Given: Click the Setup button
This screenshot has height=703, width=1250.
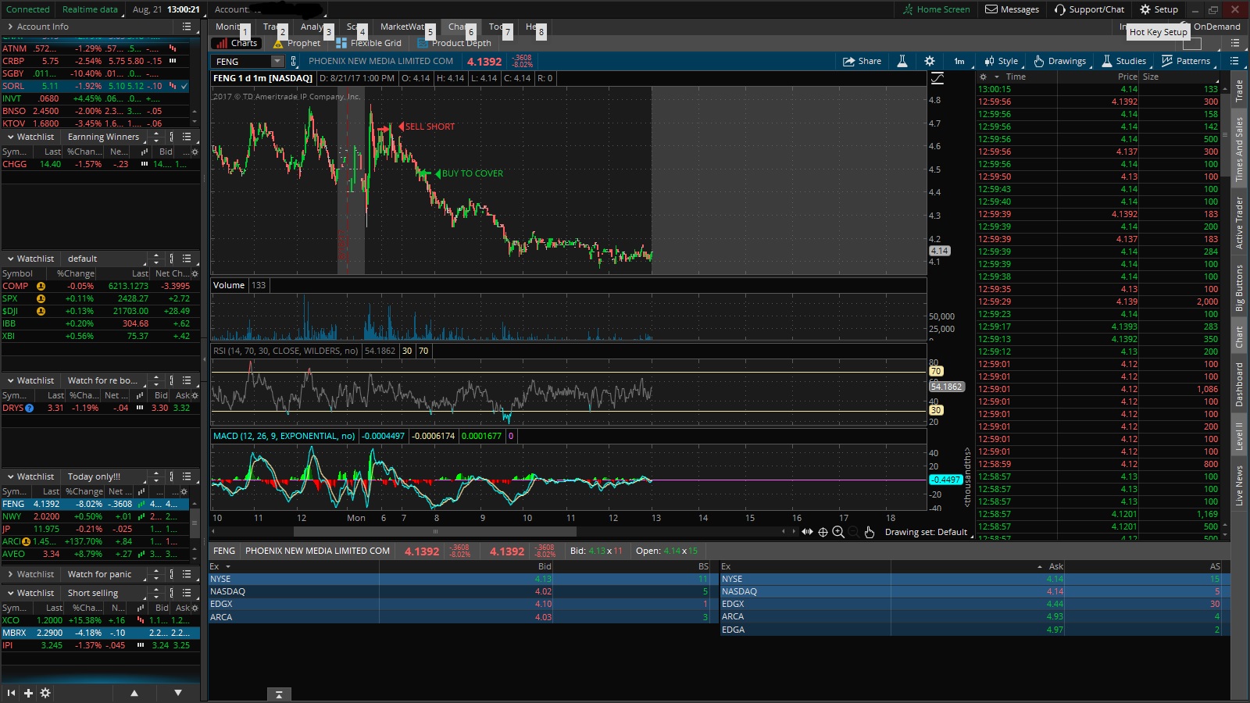Looking at the screenshot, I should [x=1159, y=9].
